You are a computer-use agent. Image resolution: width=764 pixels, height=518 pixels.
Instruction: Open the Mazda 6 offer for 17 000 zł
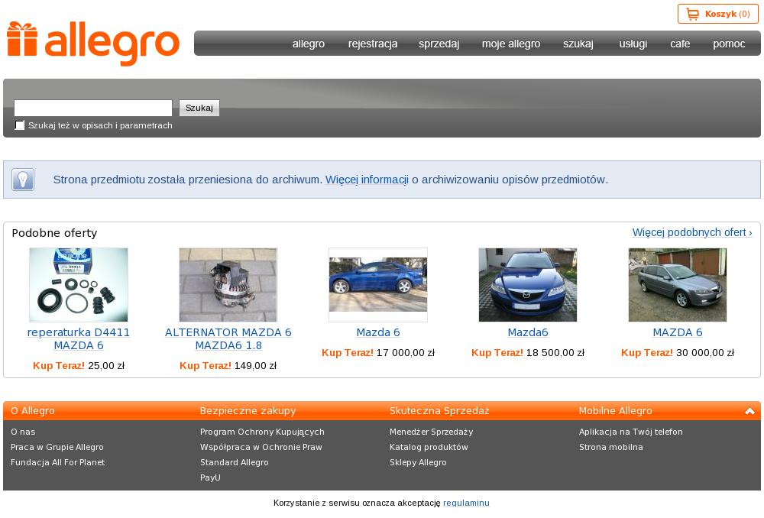click(x=378, y=332)
